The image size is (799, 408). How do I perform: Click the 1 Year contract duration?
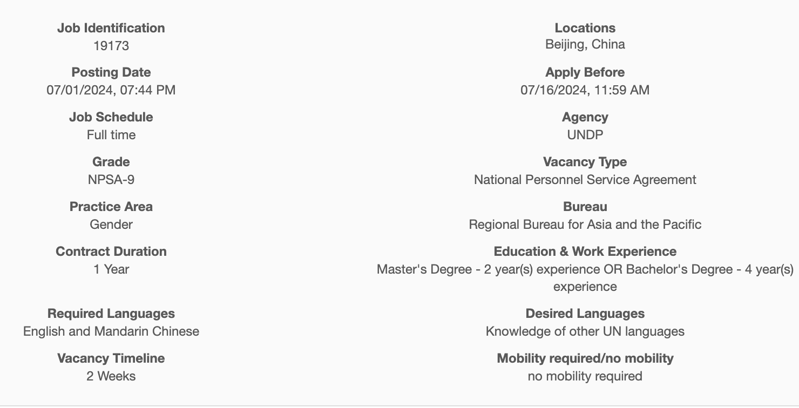[111, 269]
